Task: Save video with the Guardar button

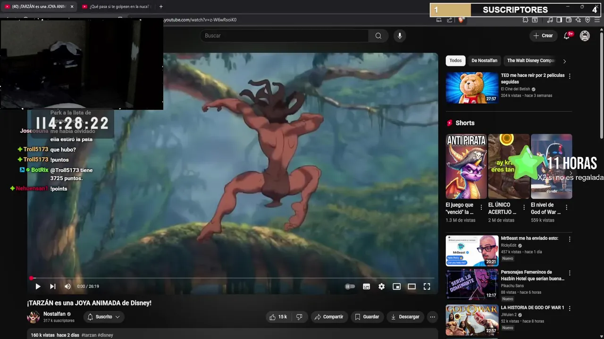Action: click(367, 317)
